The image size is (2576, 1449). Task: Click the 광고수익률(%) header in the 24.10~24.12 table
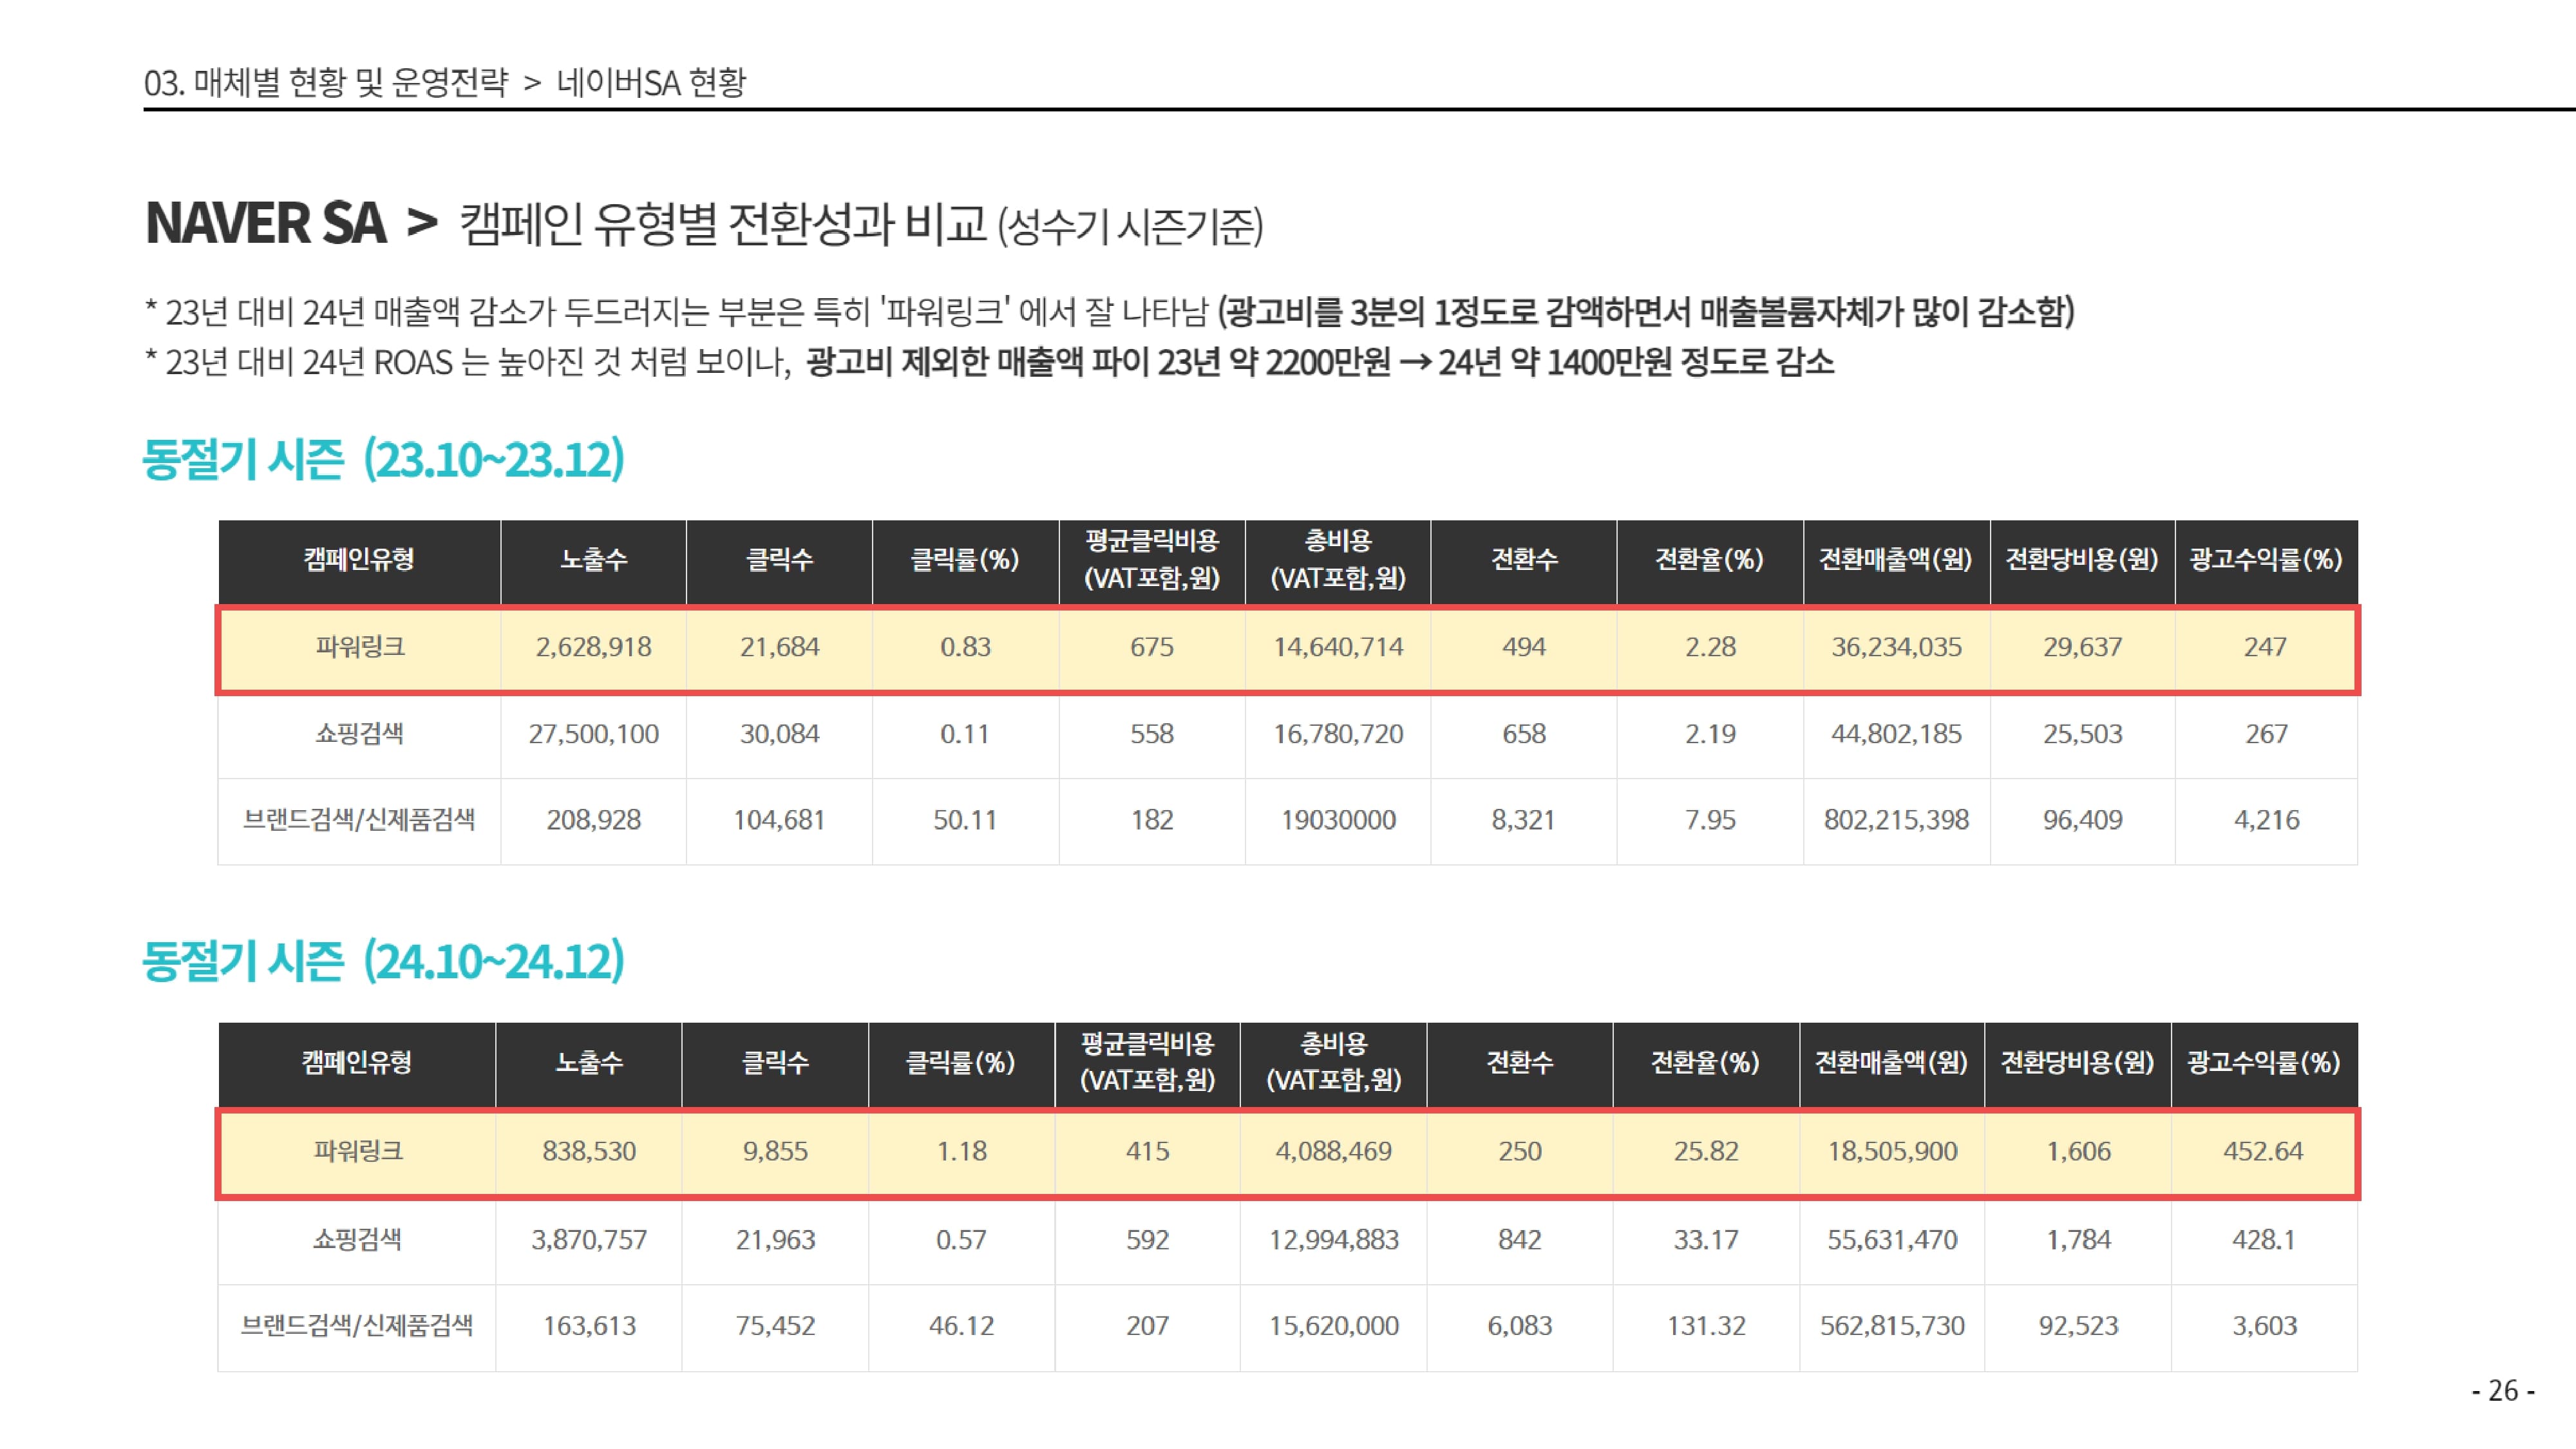2264,1062
